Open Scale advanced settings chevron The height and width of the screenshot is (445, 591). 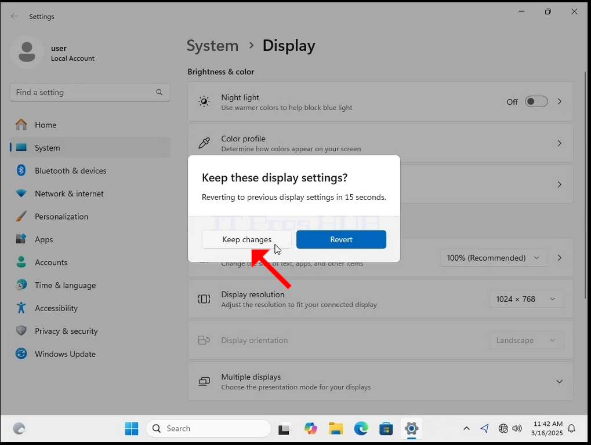coord(559,258)
